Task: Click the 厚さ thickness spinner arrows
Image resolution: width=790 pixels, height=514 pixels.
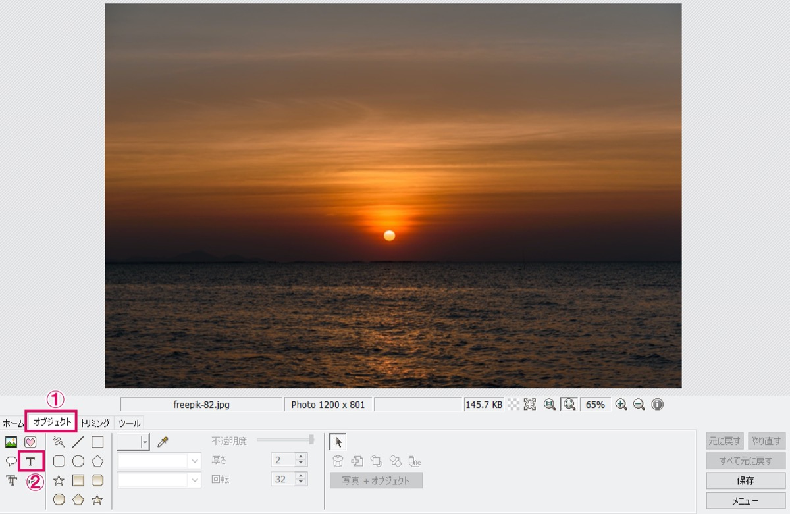Action: click(x=301, y=460)
